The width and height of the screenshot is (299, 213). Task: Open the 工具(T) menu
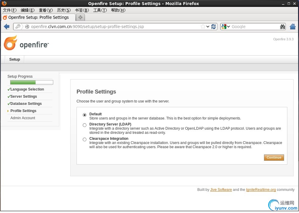[x=100, y=10]
